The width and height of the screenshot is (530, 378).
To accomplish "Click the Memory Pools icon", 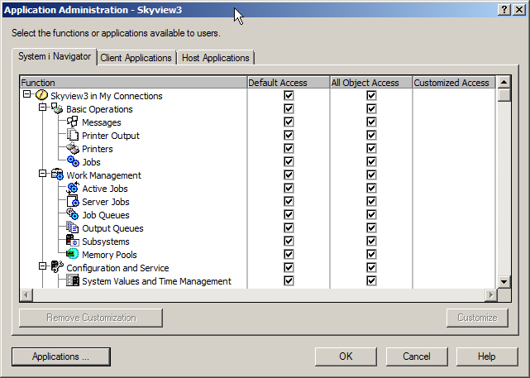I will point(73,254).
